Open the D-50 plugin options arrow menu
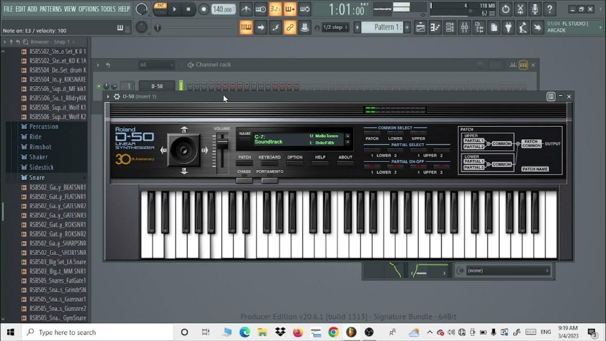This screenshot has width=606, height=341. click(x=108, y=97)
